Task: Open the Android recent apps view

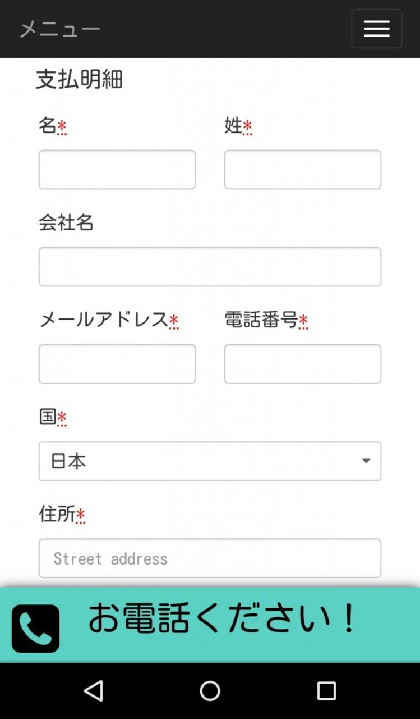Action: (x=326, y=691)
